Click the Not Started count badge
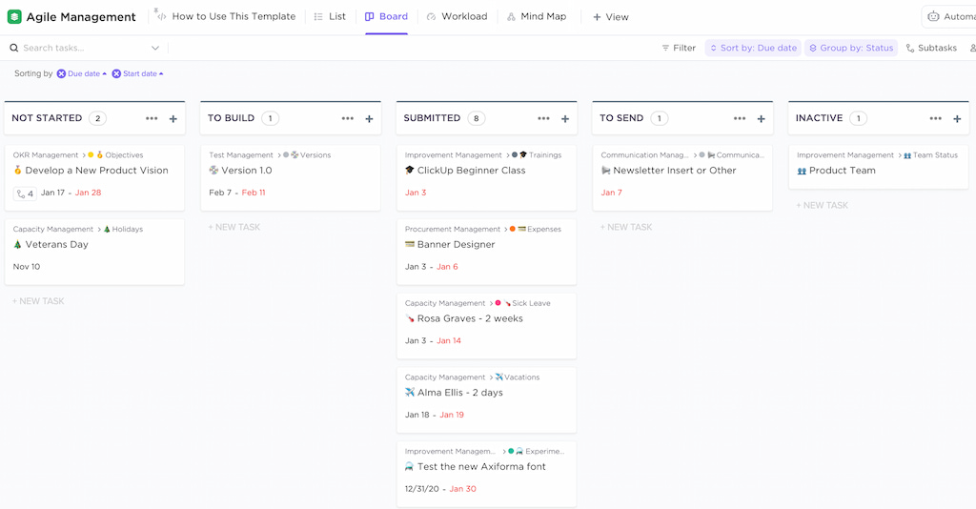976x509 pixels. point(98,118)
